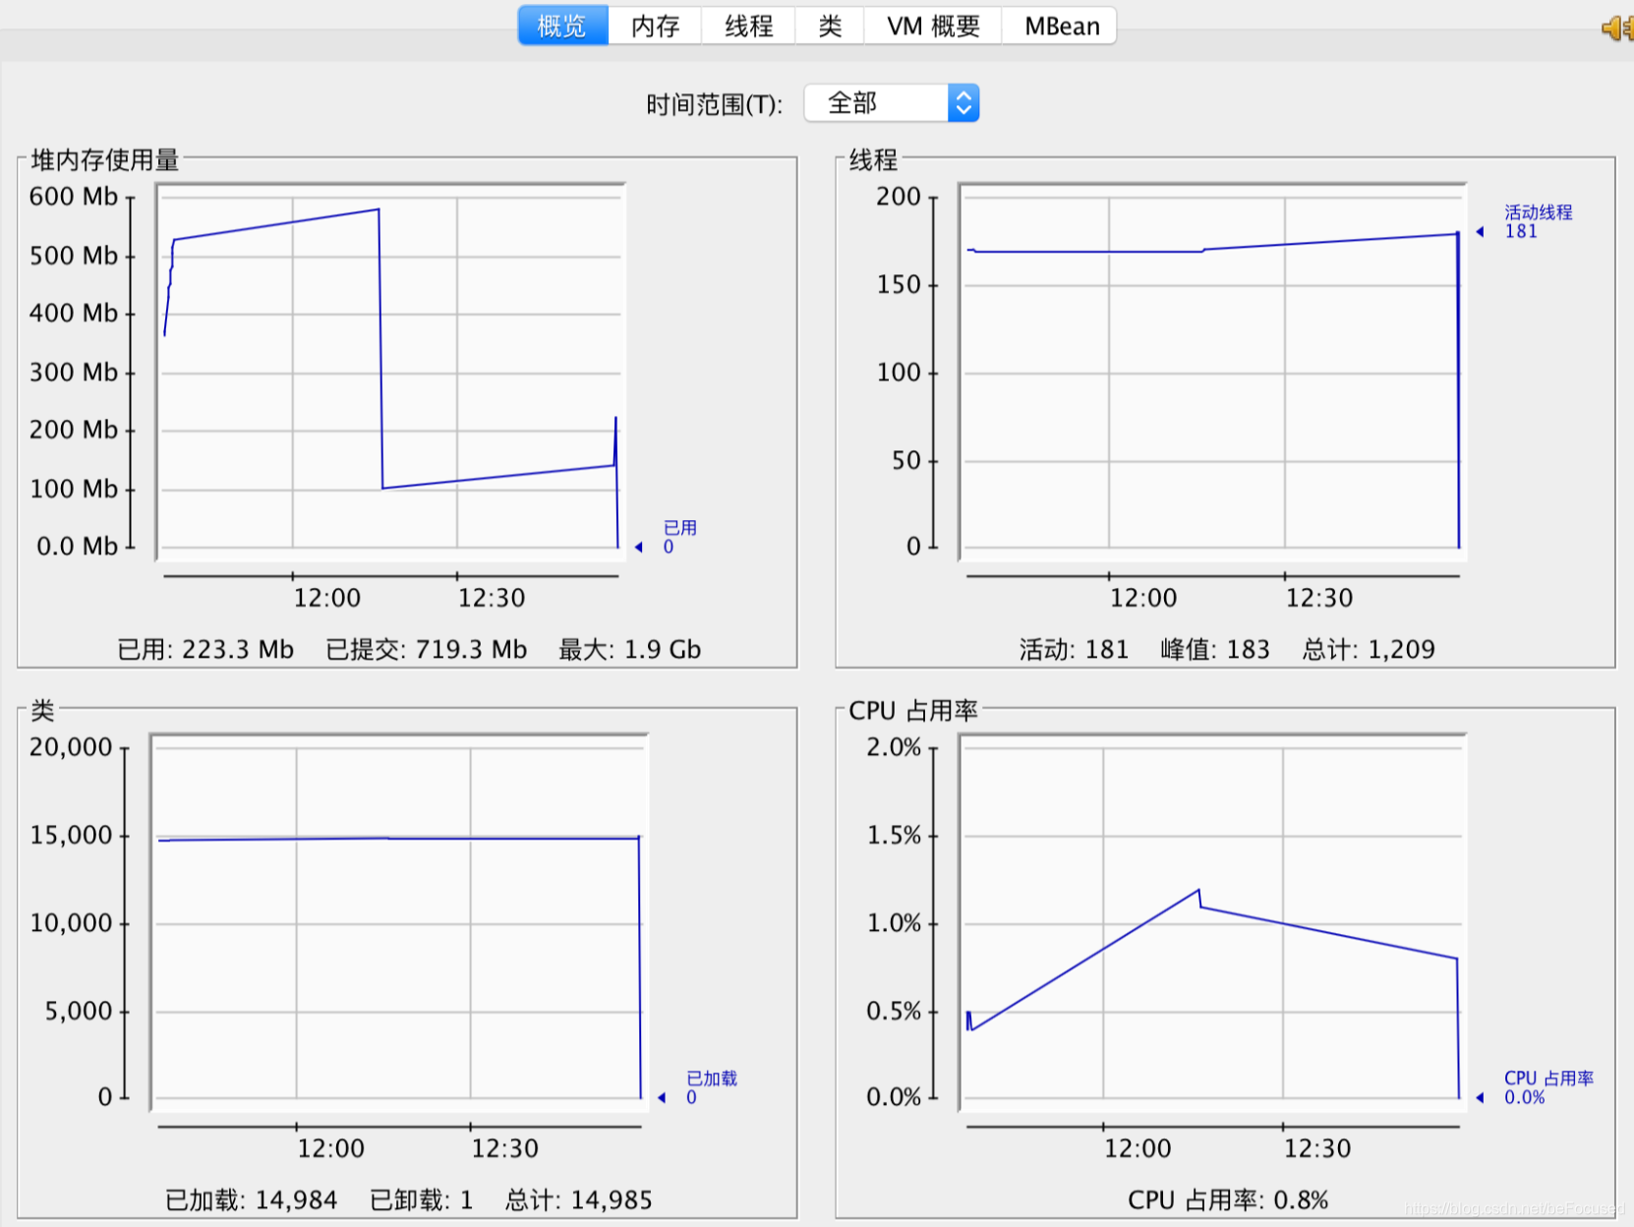The image size is (1634, 1227).
Task: Open the VM 概要 tab
Action: [x=933, y=26]
